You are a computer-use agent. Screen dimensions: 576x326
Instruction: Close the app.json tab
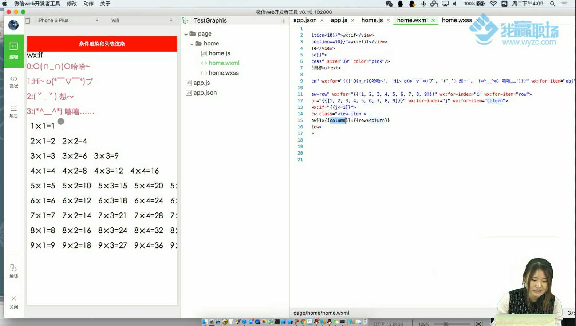[x=322, y=20]
